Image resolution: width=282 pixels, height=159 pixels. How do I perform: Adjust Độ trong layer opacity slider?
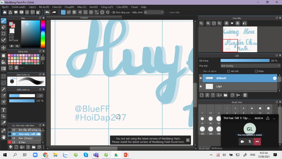point(245,60)
